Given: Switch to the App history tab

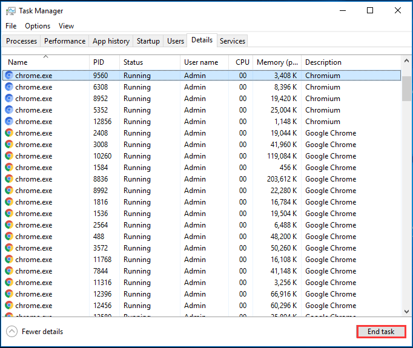Looking at the screenshot, I should (111, 41).
